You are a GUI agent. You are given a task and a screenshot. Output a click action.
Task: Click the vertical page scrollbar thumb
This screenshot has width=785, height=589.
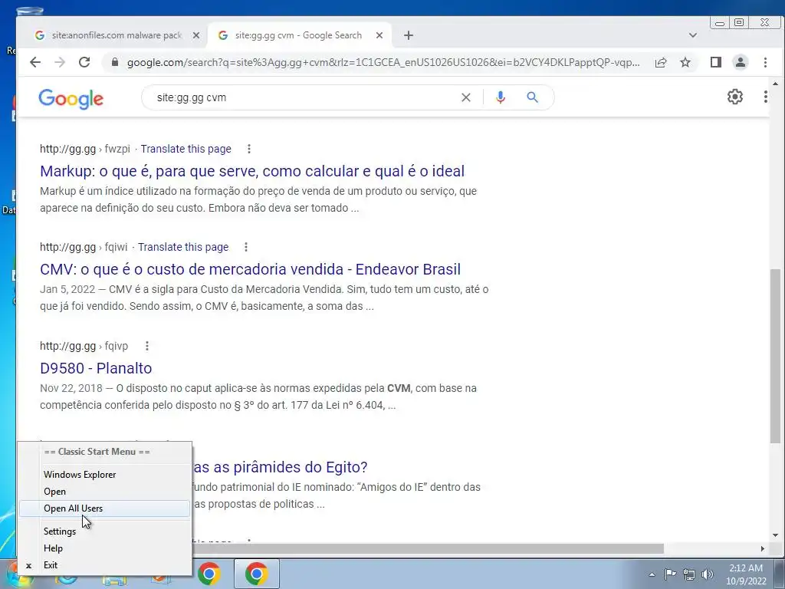point(775,356)
